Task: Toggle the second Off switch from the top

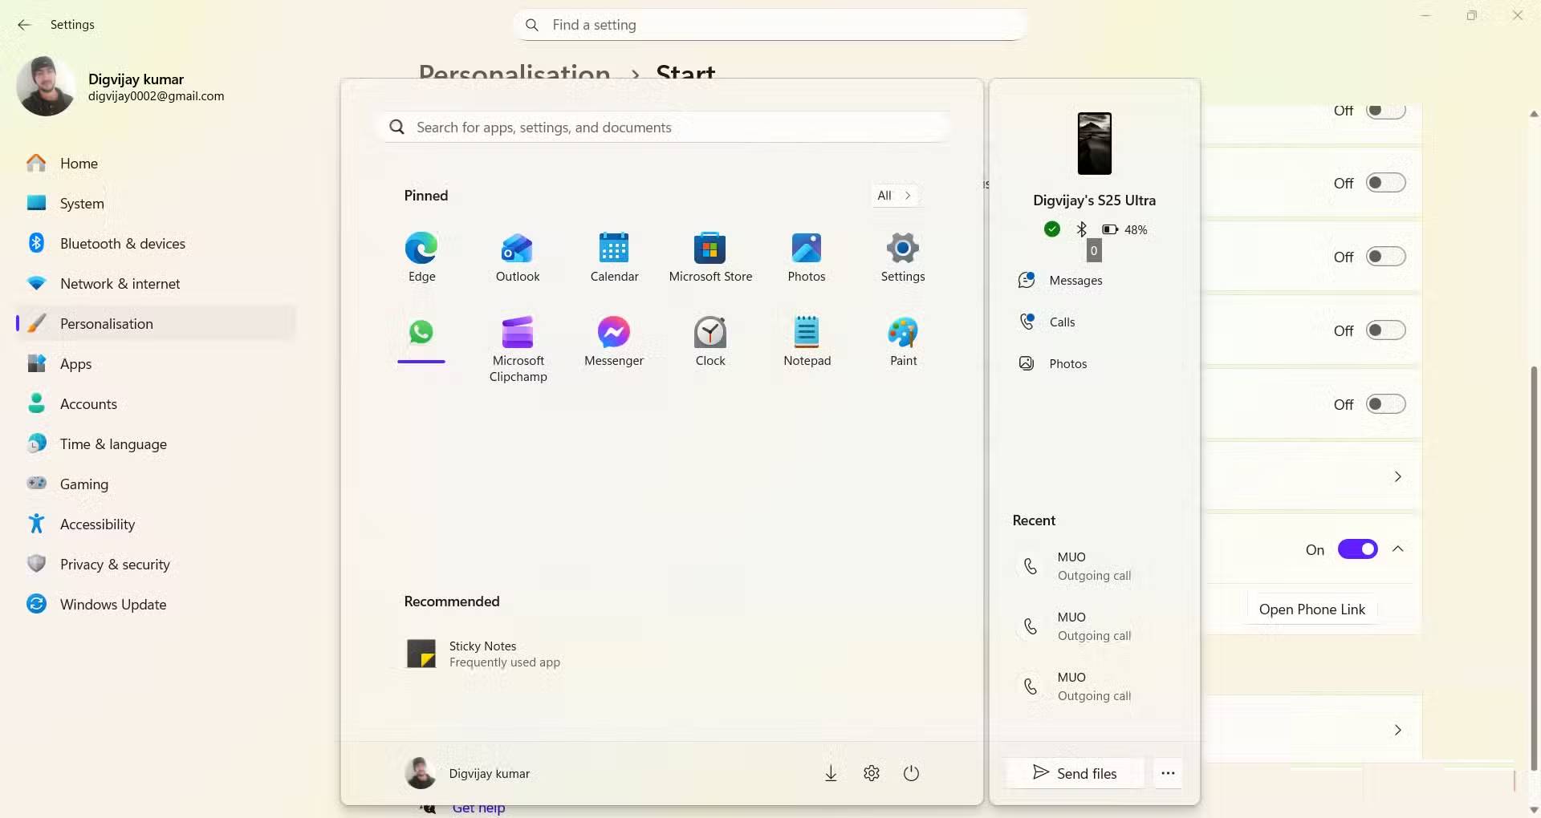Action: point(1386,183)
